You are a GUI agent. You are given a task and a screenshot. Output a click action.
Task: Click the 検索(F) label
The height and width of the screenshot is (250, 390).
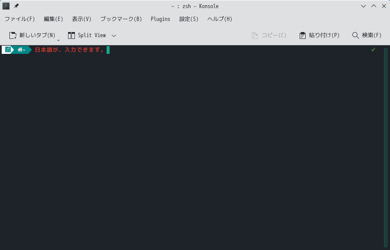pos(372,35)
